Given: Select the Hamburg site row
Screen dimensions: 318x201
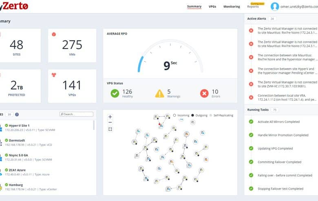Looking at the screenshot, I should (x=46, y=187).
